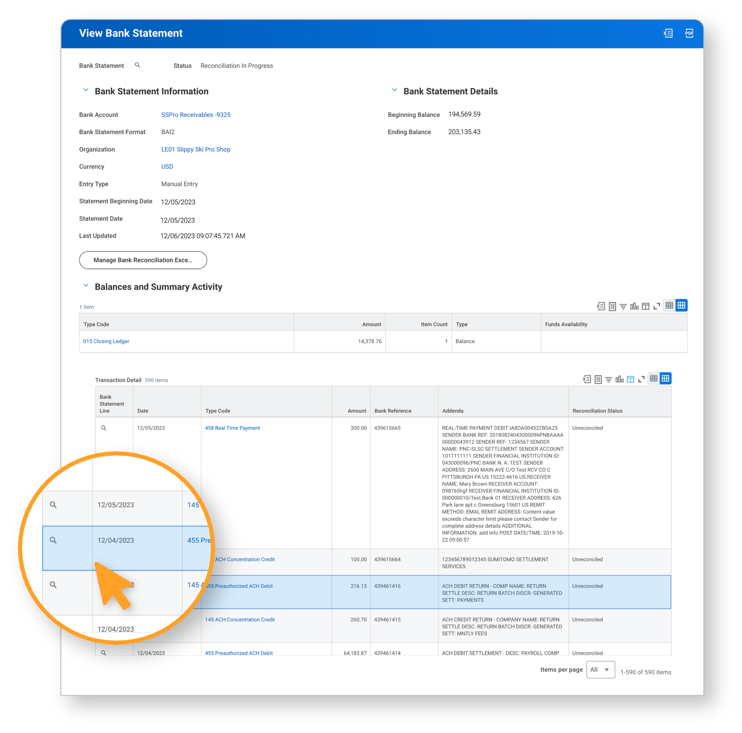742x733 pixels.
Task: Select Beginning Balance value 194,569.59
Action: point(464,114)
